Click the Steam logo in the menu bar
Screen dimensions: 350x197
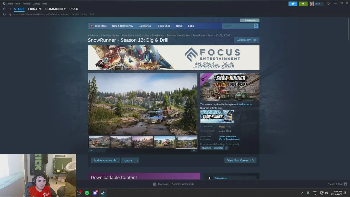pyautogui.click(x=4, y=4)
